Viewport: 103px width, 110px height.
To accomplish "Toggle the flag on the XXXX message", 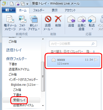I will point(96,60).
